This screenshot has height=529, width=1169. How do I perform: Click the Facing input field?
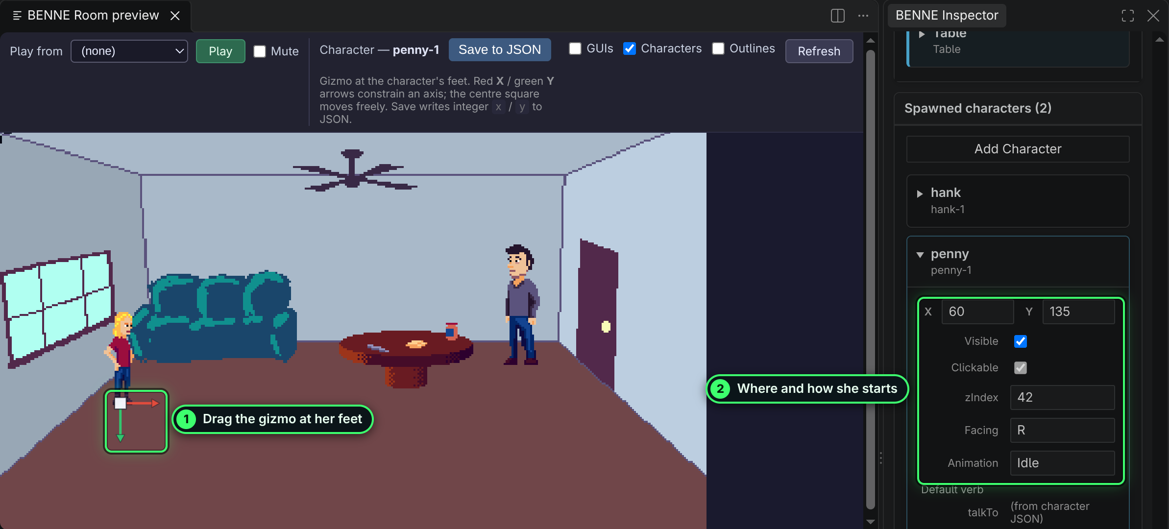(x=1062, y=430)
